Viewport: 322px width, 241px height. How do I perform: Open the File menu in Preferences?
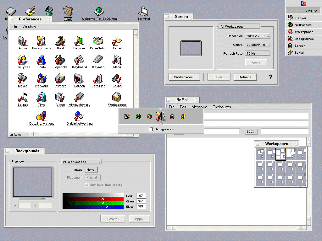click(x=14, y=26)
